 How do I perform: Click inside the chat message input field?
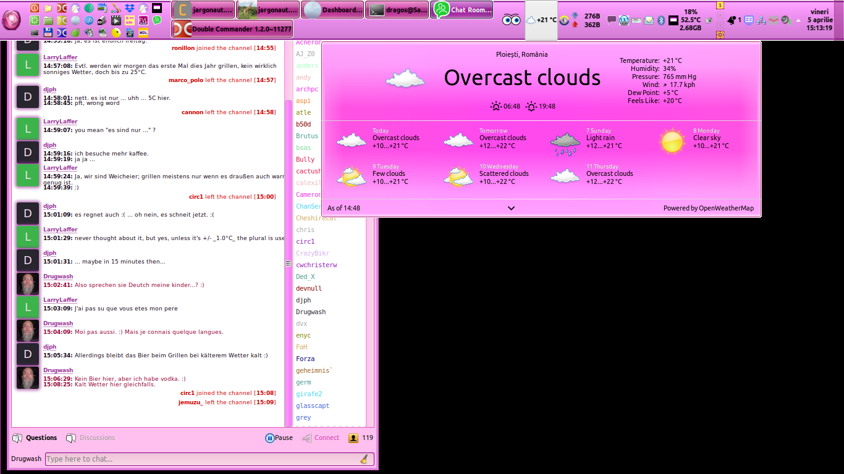click(209, 459)
